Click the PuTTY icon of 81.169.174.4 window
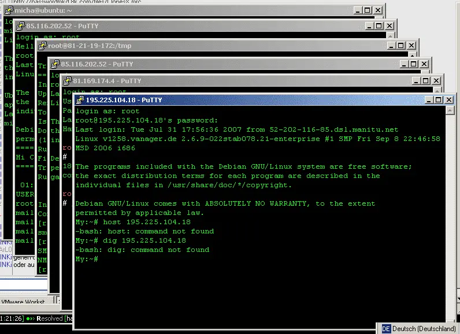 (67, 81)
